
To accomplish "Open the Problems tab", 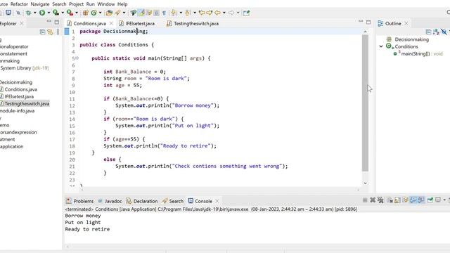I will (79, 201).
